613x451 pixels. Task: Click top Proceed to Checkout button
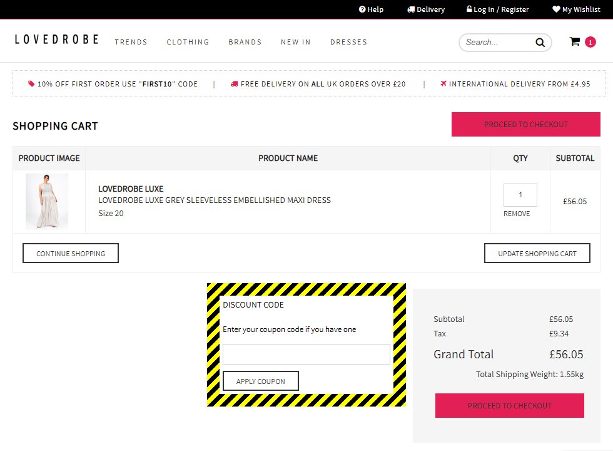pyautogui.click(x=526, y=125)
